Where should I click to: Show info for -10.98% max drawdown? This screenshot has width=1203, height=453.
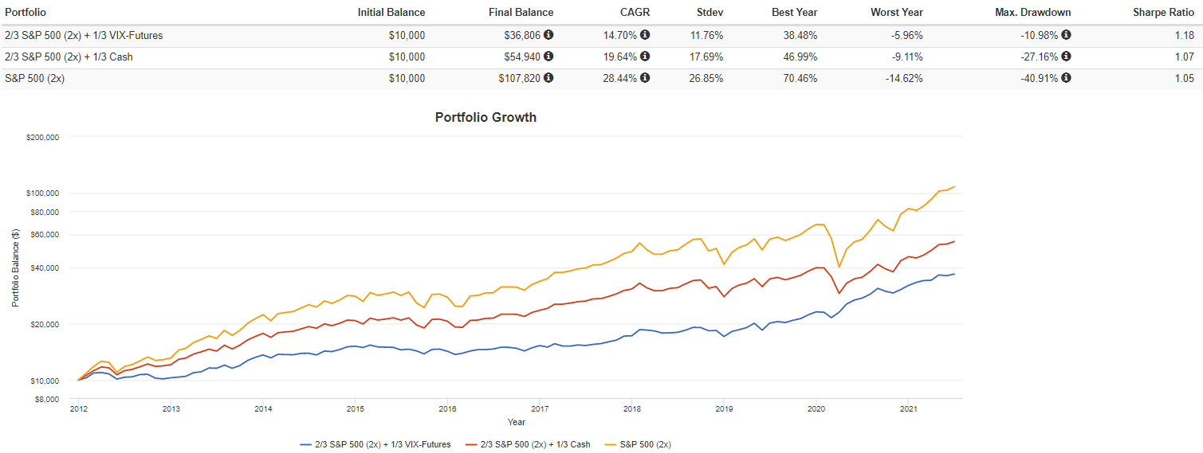[1066, 35]
